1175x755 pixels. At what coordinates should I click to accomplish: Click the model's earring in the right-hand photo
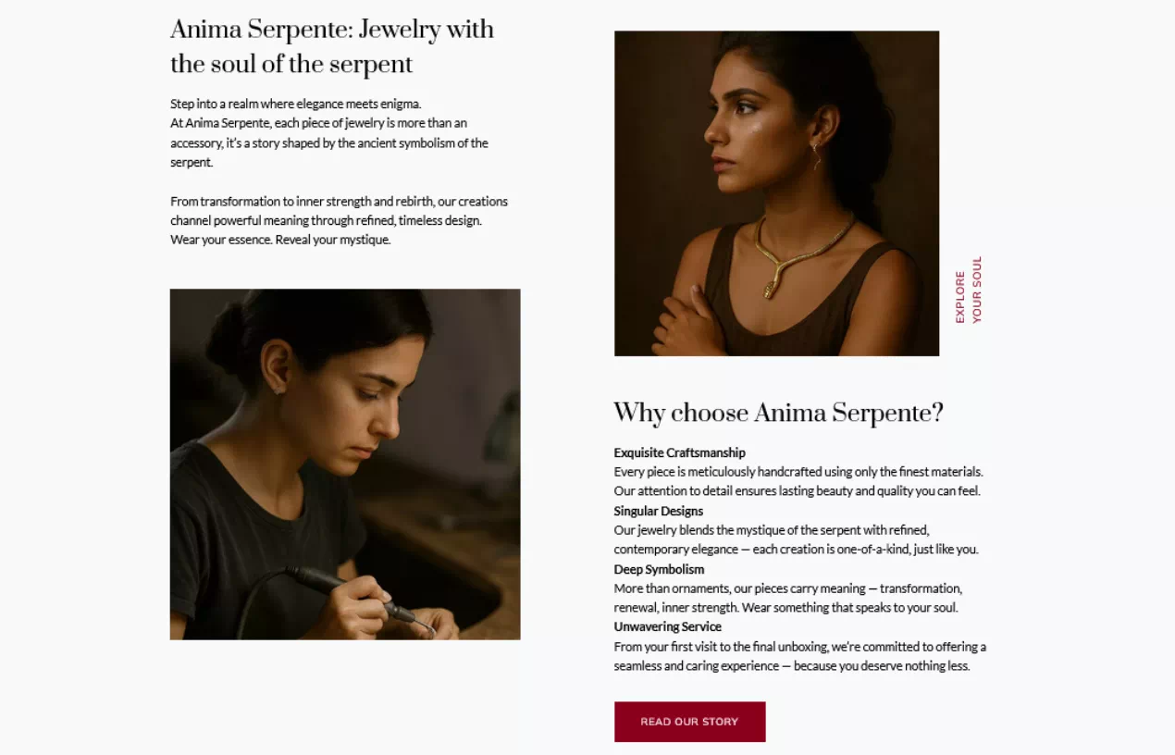tap(815, 155)
